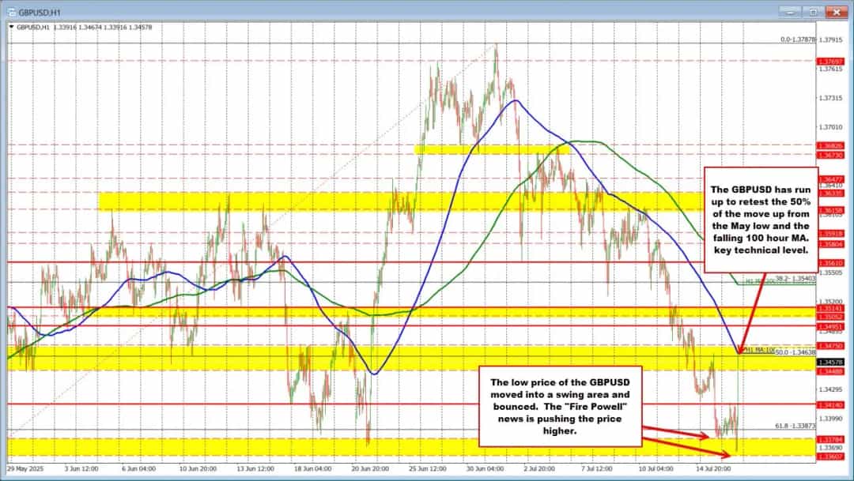Click the 1.37697 red price tag near top

click(x=830, y=61)
